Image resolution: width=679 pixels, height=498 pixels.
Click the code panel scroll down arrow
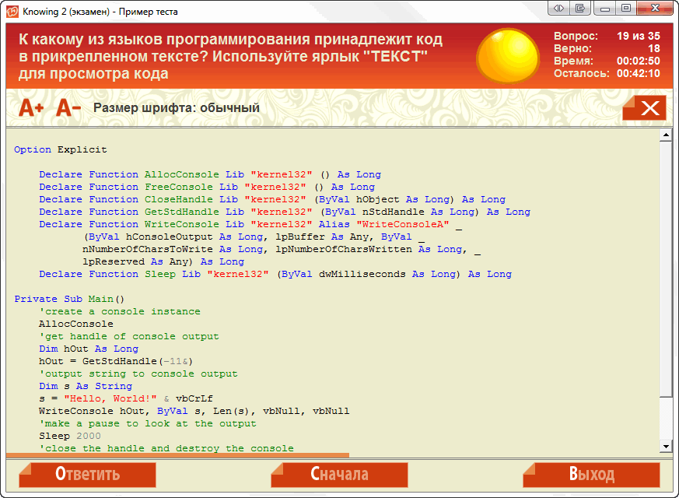666,446
